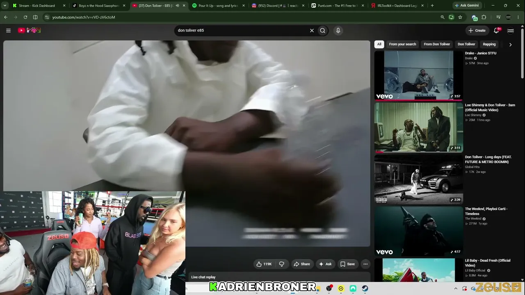
Task: Open the browser extensions puzzle icon
Action: pyautogui.click(x=484, y=17)
